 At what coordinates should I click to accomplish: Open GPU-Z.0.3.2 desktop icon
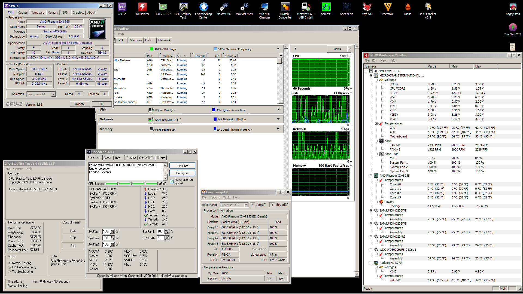pyautogui.click(x=163, y=9)
